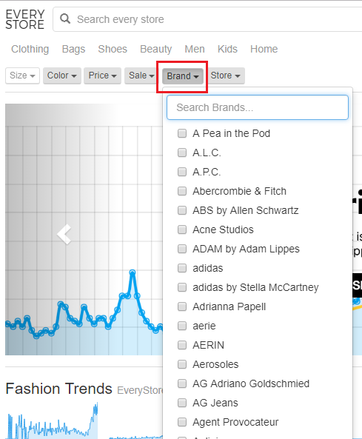Screen dimensions: 362x439
Task: Open the Sale filter dropdown
Action: [x=141, y=76]
